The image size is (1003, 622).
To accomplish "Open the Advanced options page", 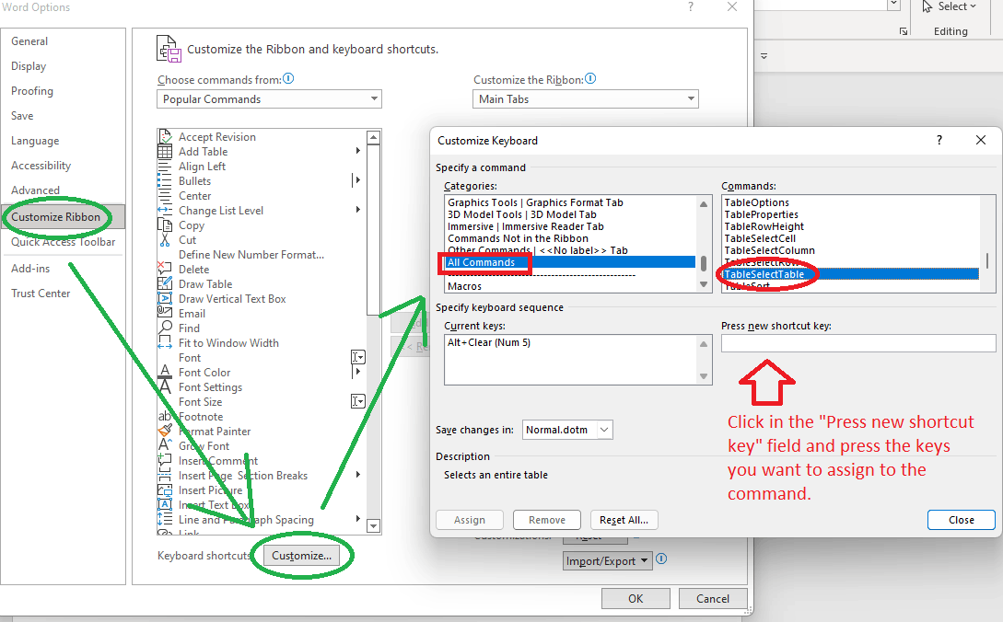I will click(x=35, y=190).
